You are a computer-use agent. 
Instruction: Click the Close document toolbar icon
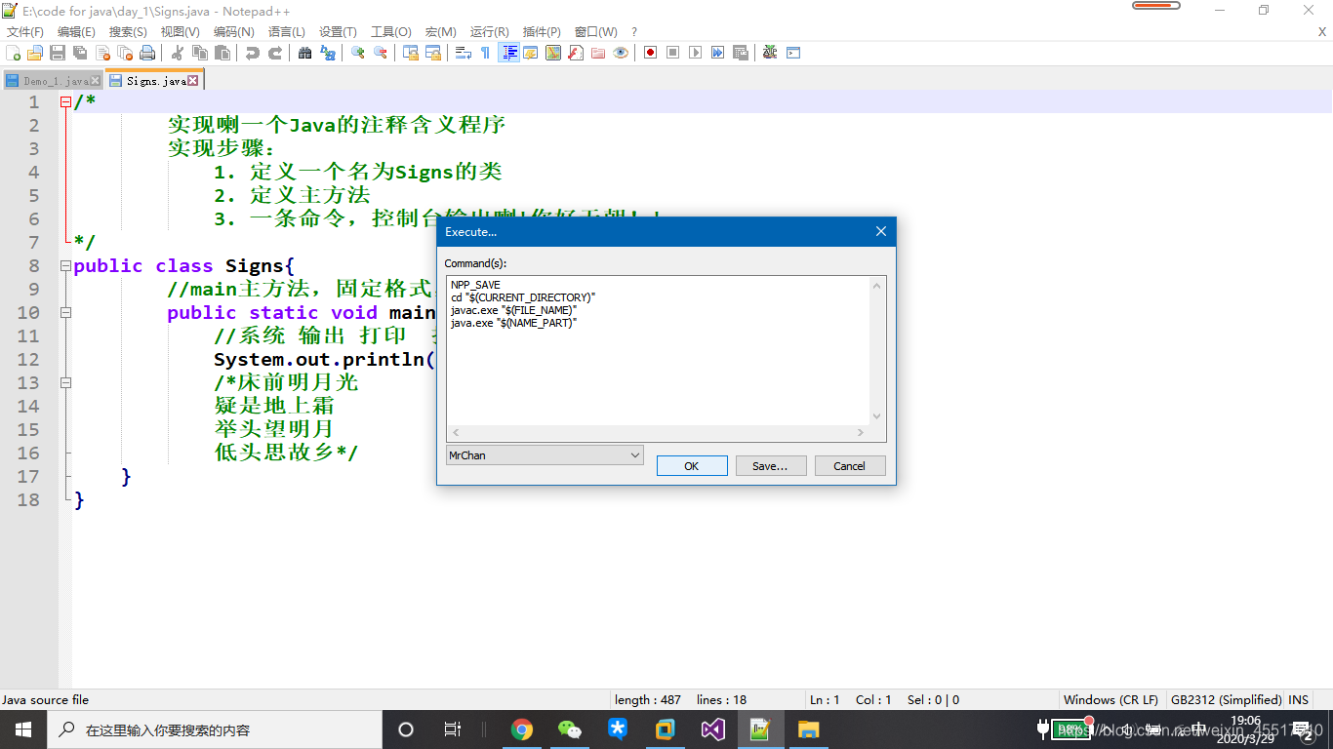tap(102, 53)
